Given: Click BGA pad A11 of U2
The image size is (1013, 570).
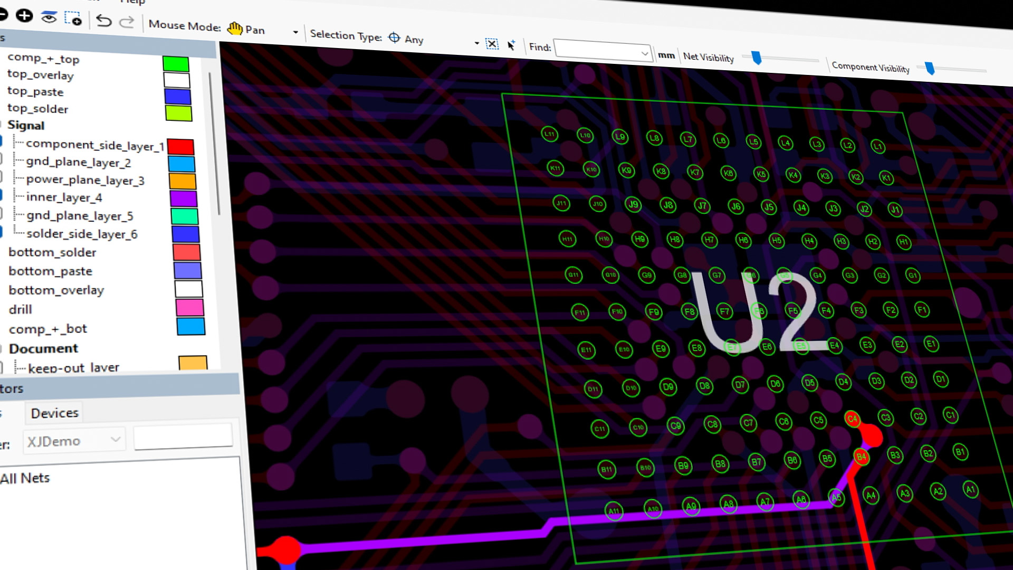Looking at the screenshot, I should pos(614,511).
